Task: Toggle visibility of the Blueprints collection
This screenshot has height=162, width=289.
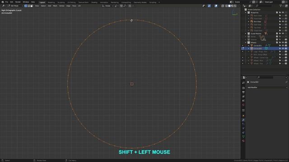Action: [283, 13]
